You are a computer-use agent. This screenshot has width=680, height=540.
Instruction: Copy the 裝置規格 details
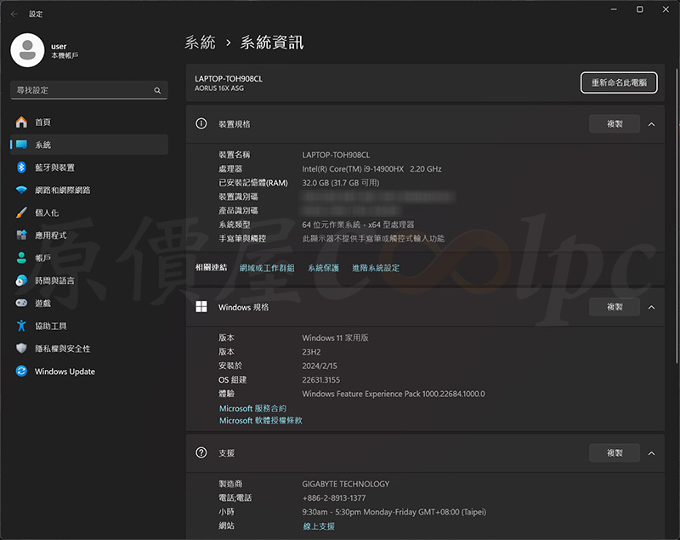point(615,124)
